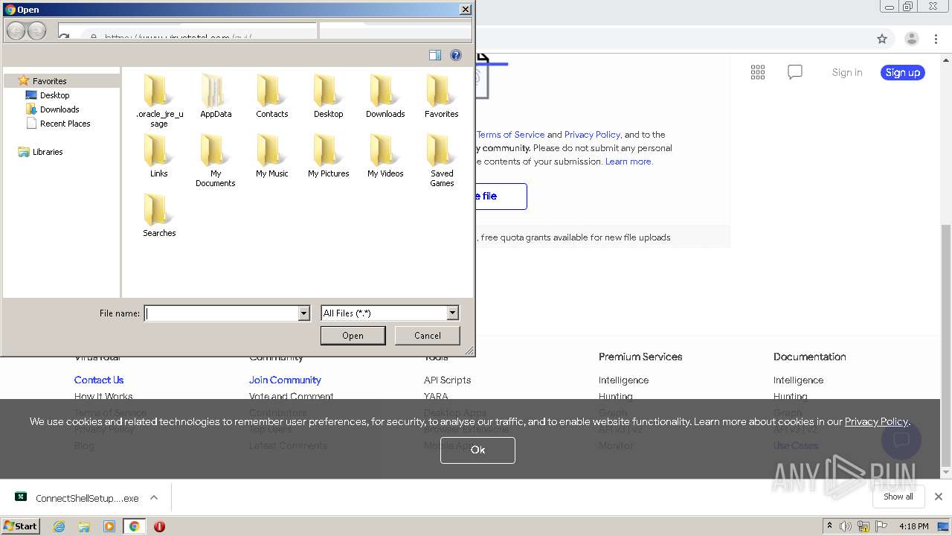This screenshot has height=536, width=952.
Task: Show all downloads button
Action: click(898, 497)
